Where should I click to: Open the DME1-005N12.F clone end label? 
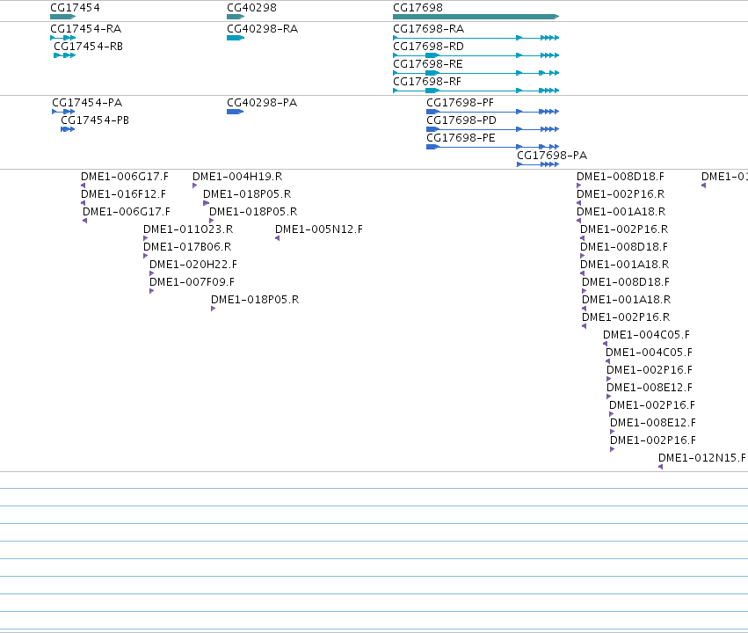319,229
